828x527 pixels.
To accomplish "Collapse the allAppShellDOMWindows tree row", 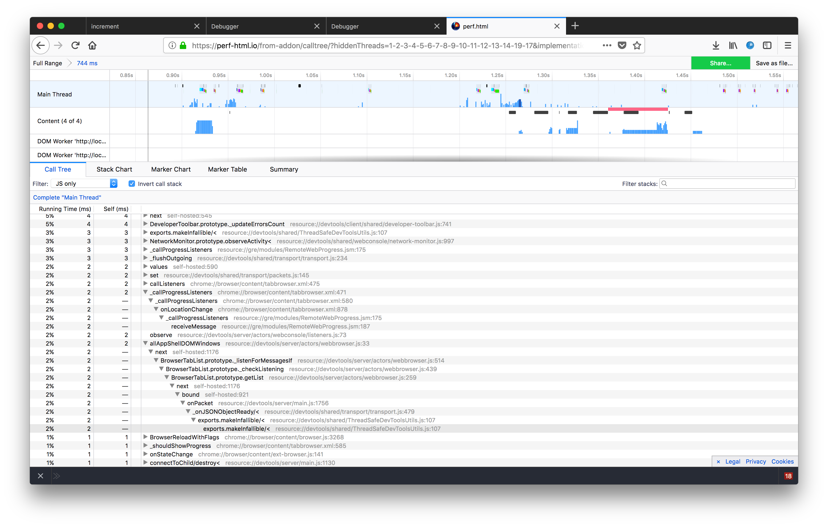I will point(145,343).
